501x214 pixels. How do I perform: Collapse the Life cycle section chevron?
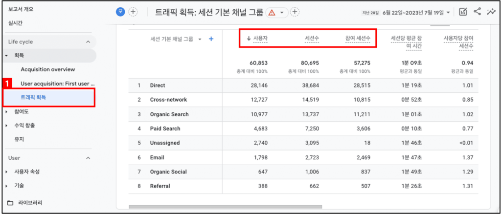(88, 42)
